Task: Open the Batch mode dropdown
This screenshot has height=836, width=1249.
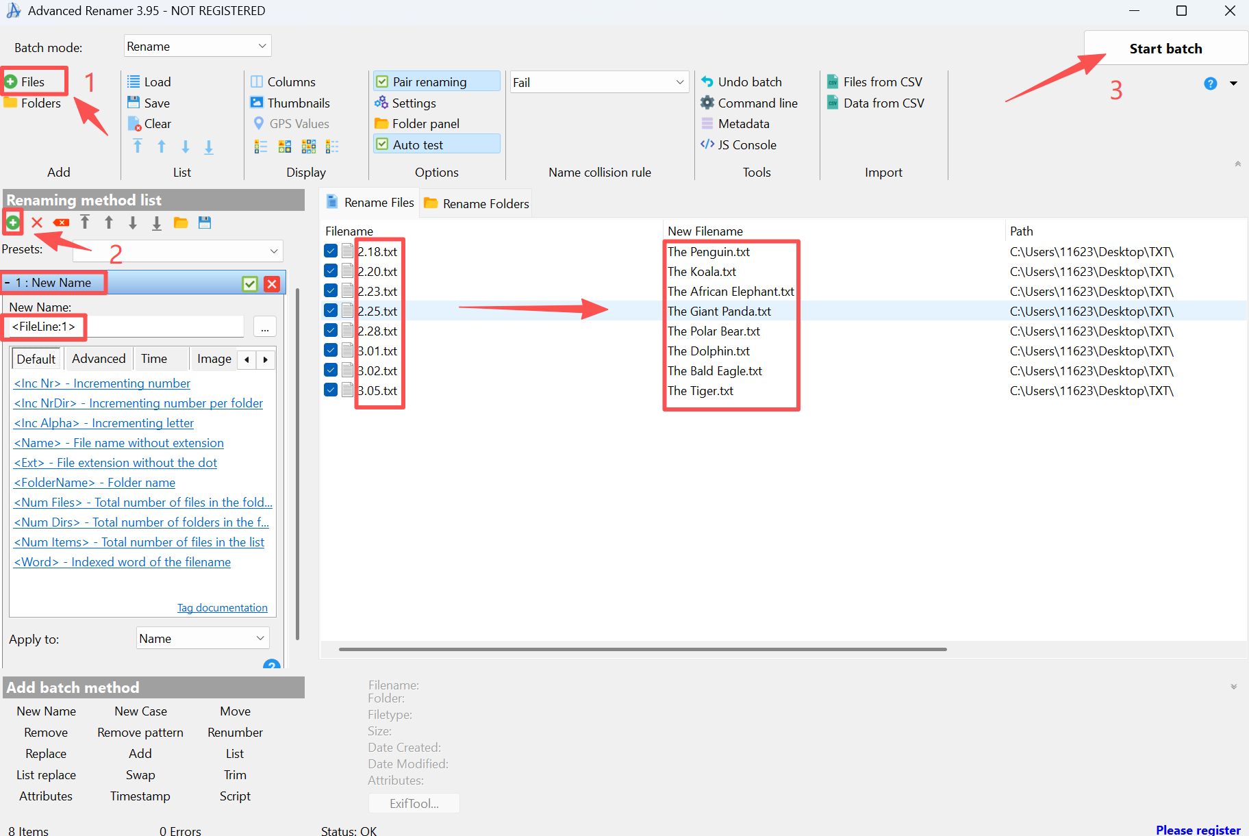Action: pos(197,46)
